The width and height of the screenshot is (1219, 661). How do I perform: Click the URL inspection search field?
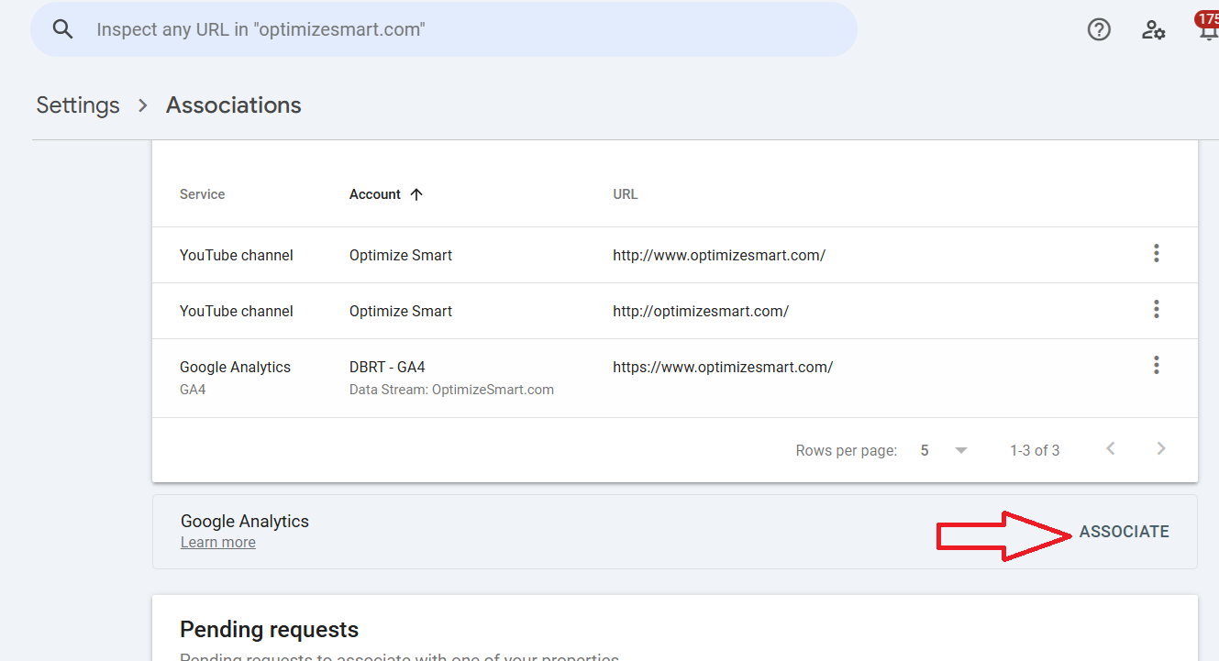coord(459,29)
